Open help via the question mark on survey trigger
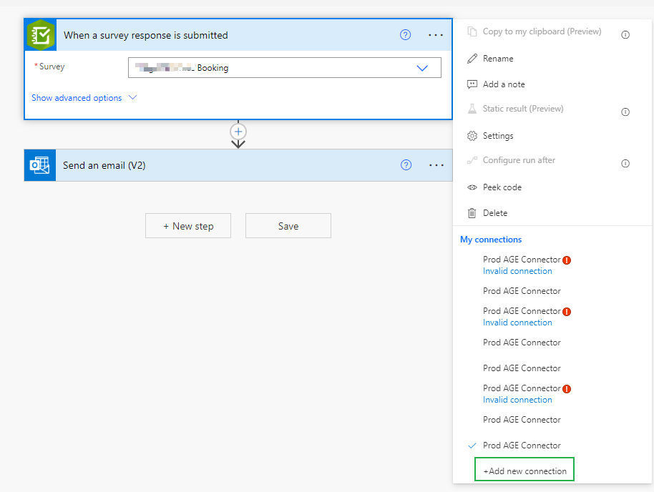The image size is (654, 492). pyautogui.click(x=405, y=34)
